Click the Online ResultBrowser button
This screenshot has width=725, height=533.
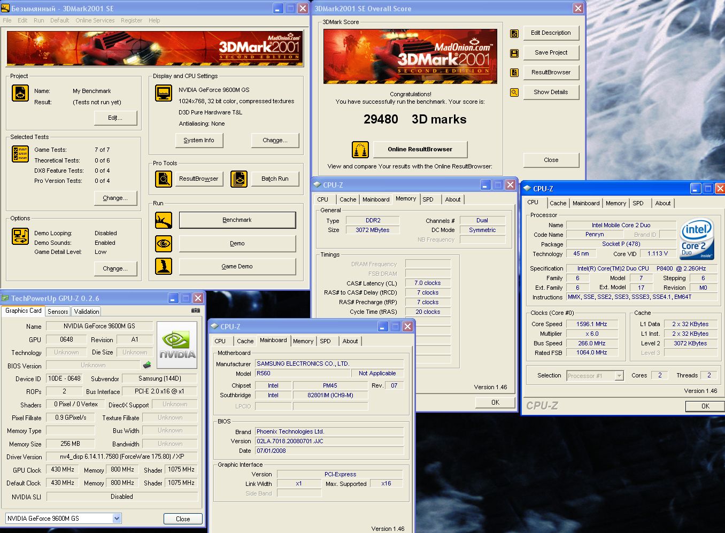[x=420, y=149]
